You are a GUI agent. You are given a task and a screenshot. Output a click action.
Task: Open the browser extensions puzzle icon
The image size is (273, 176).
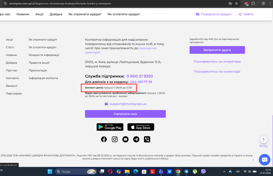click(x=253, y=4)
